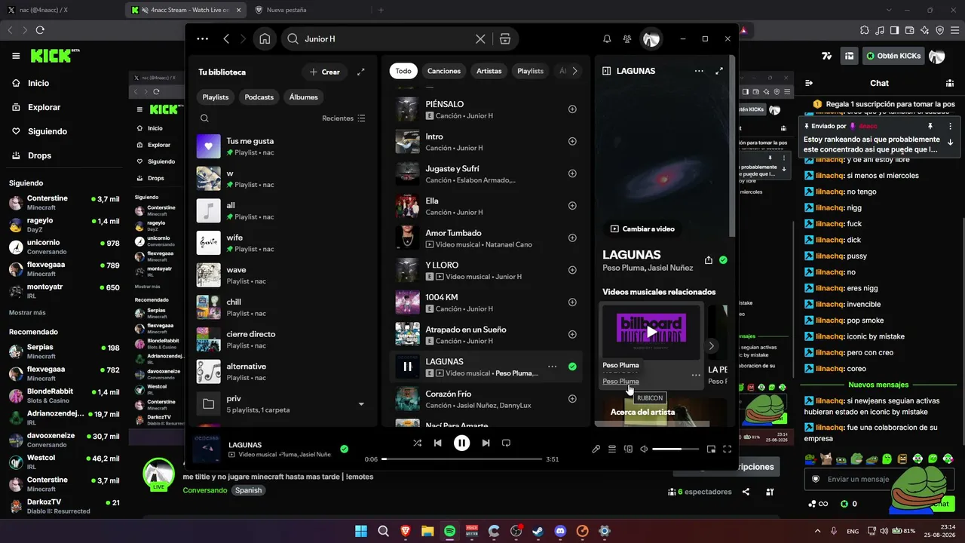Expand Mostrar más under Siguiendo in Kick
The image size is (965, 543).
click(x=27, y=312)
